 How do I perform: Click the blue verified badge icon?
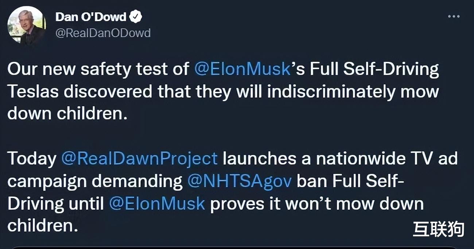[136, 17]
